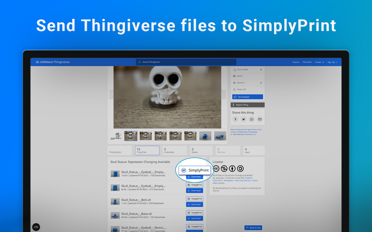Click the Non-Commercial license icon
The height and width of the screenshot is (232, 372).
(224, 168)
